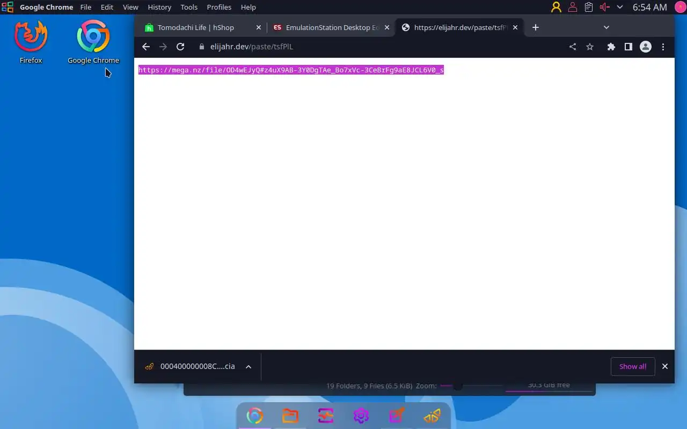Open a new tab with plus button
Viewport: 687px width, 429px height.
pos(535,27)
